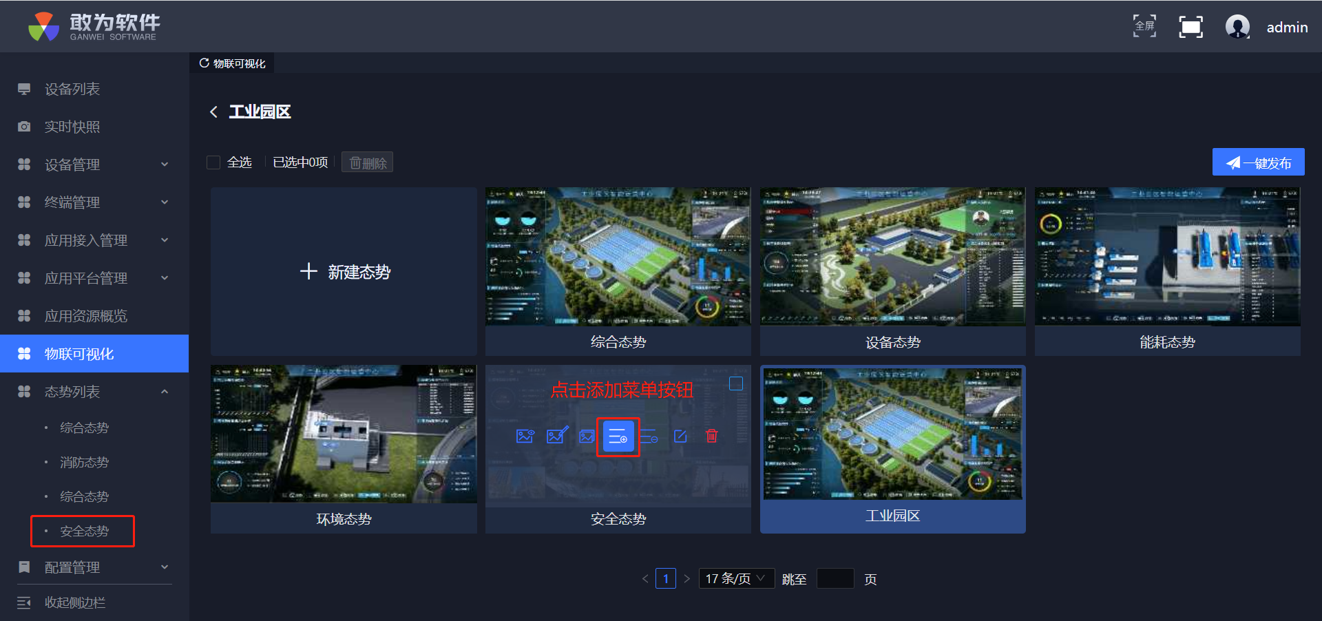
Task: Open 应用资源概览 in the sidebar
Action: click(94, 316)
